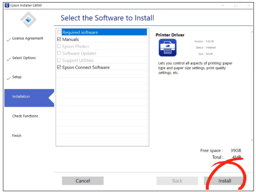Select the Finish step in the sidebar
256x192 pixels.
point(17,136)
